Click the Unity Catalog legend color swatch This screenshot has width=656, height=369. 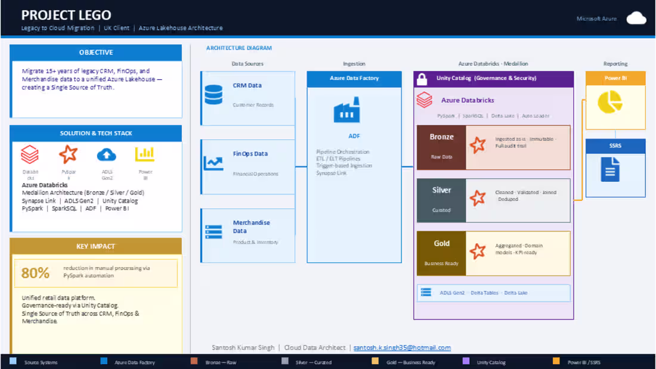pyautogui.click(x=466, y=361)
